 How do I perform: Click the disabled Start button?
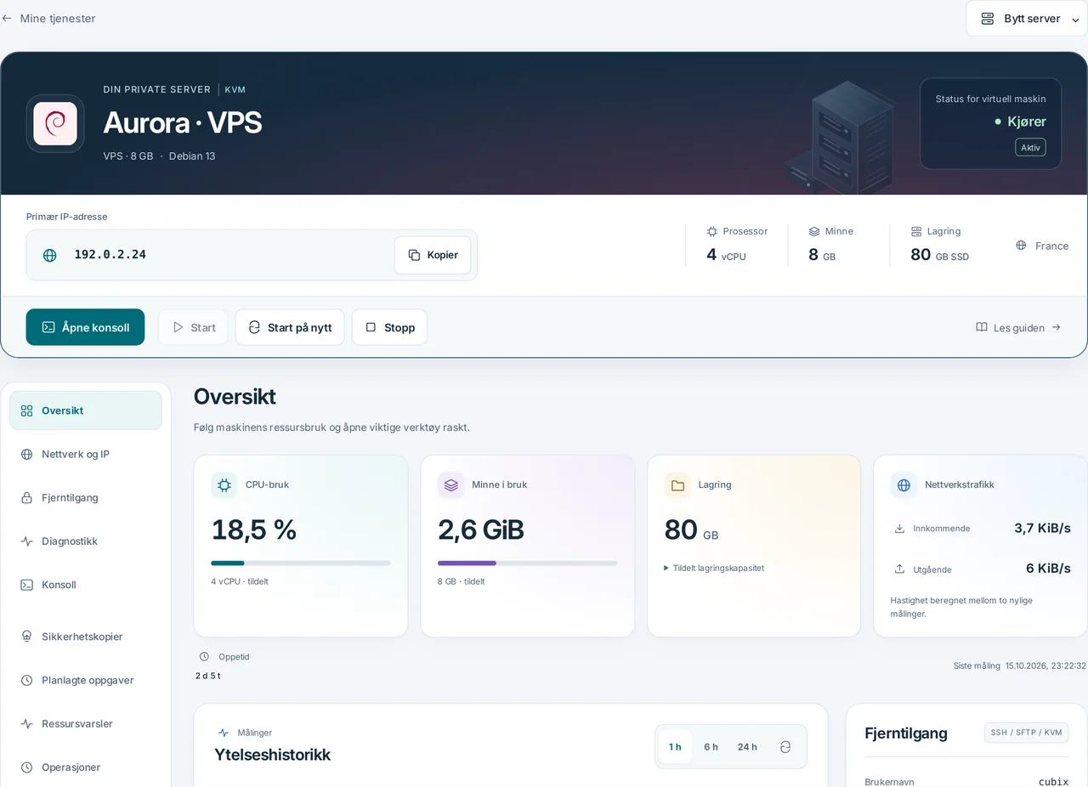click(193, 327)
